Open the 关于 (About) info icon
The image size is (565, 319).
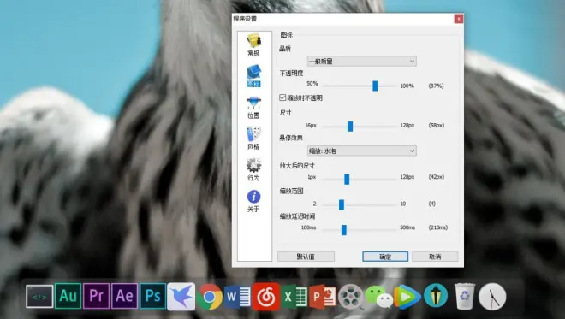tap(253, 201)
